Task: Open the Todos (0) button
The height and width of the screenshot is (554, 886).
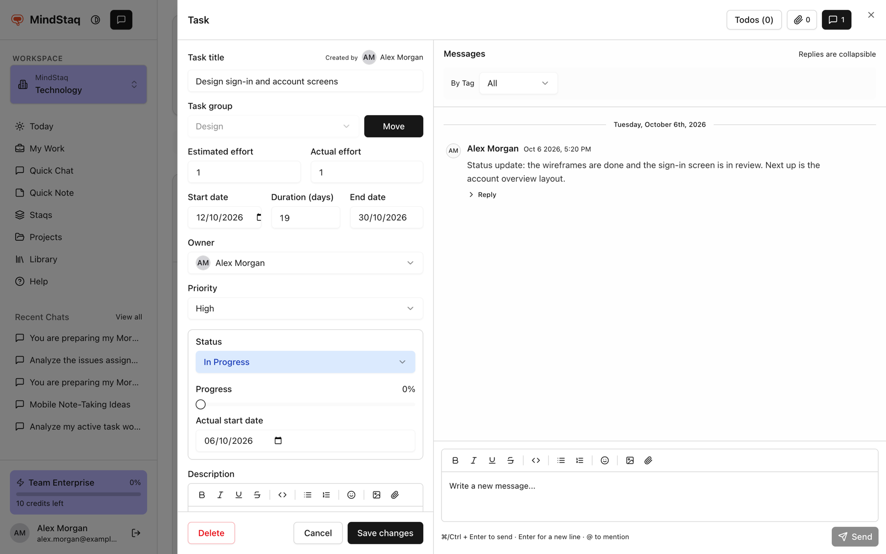Action: click(754, 20)
